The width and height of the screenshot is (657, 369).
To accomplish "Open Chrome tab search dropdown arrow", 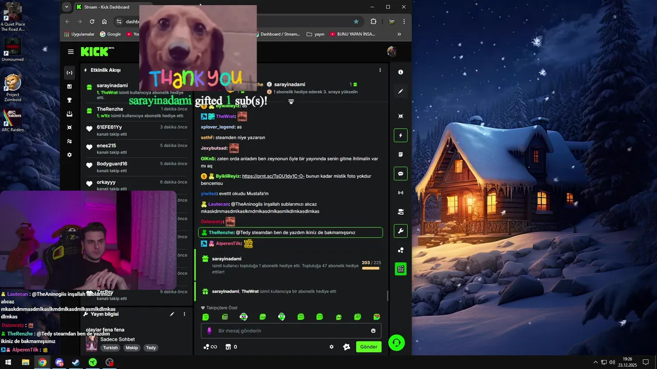I will point(66,7).
